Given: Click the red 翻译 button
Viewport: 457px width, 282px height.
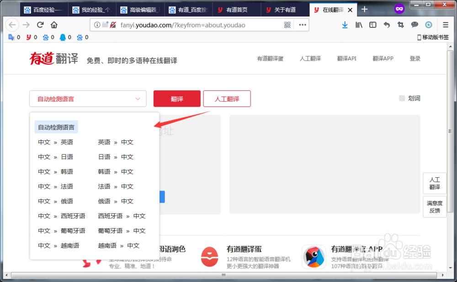Looking at the screenshot, I should tap(177, 99).
